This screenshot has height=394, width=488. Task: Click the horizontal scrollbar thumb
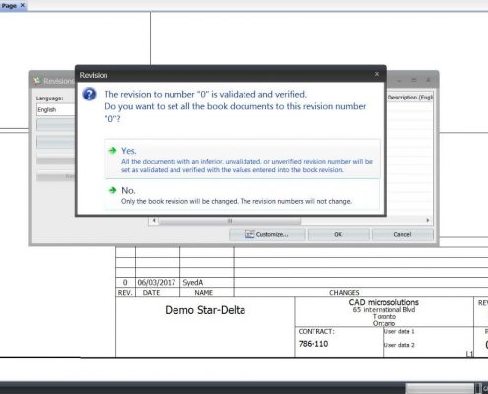pos(230,221)
